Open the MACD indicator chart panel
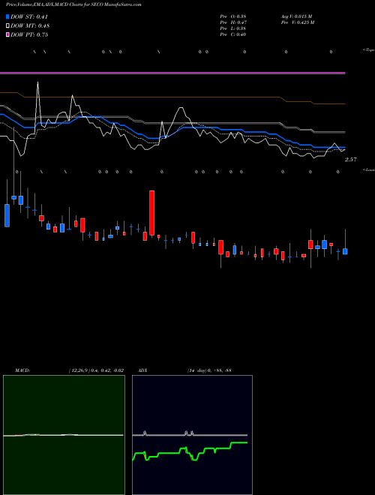The height and width of the screenshot is (495, 375). click(64, 435)
